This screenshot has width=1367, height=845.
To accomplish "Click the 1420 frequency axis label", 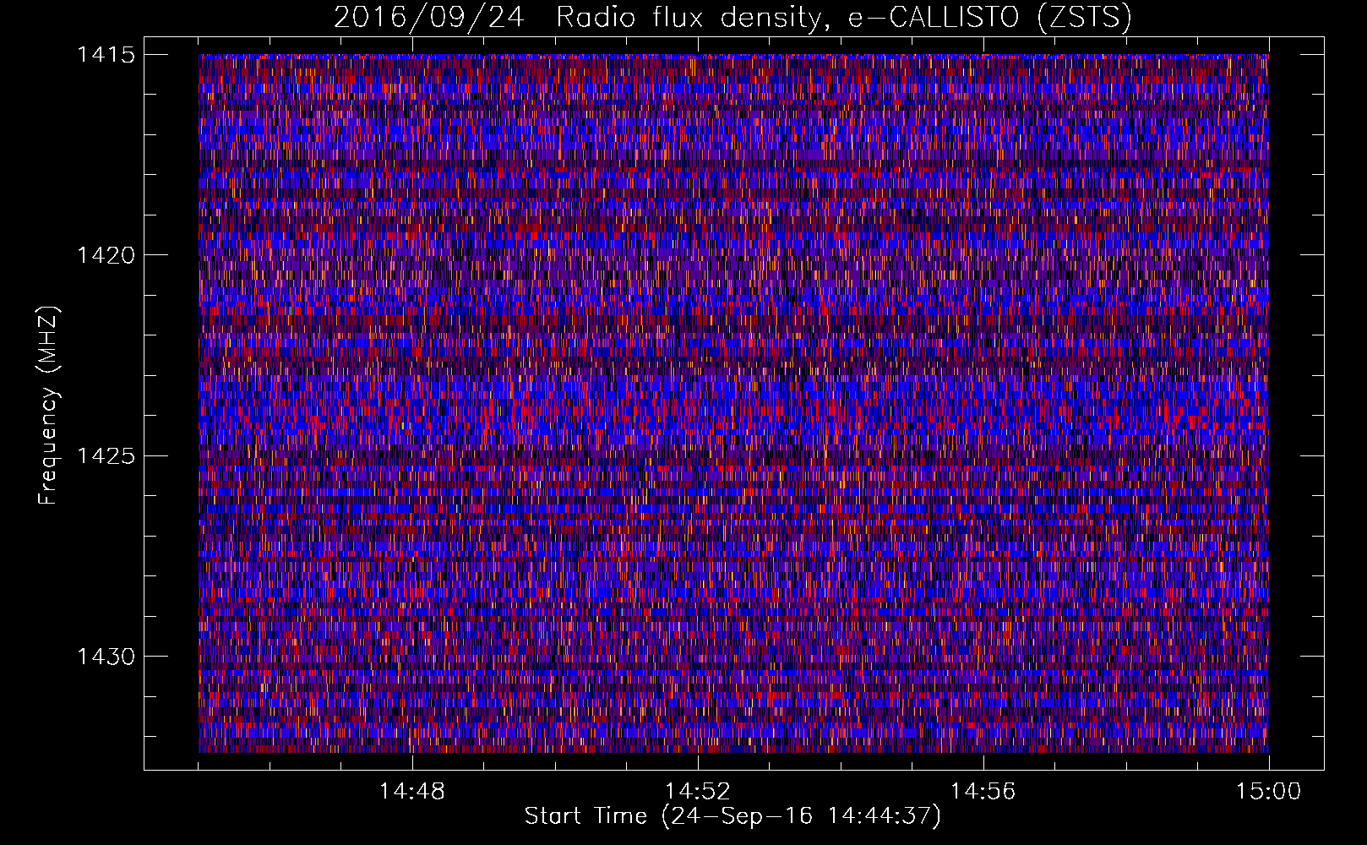I will 106,255.
